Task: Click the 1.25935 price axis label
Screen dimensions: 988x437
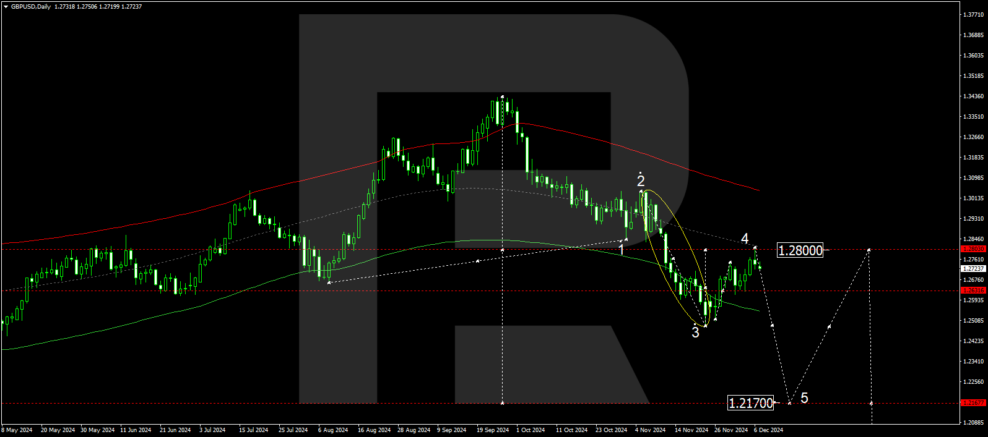Action: point(974,300)
